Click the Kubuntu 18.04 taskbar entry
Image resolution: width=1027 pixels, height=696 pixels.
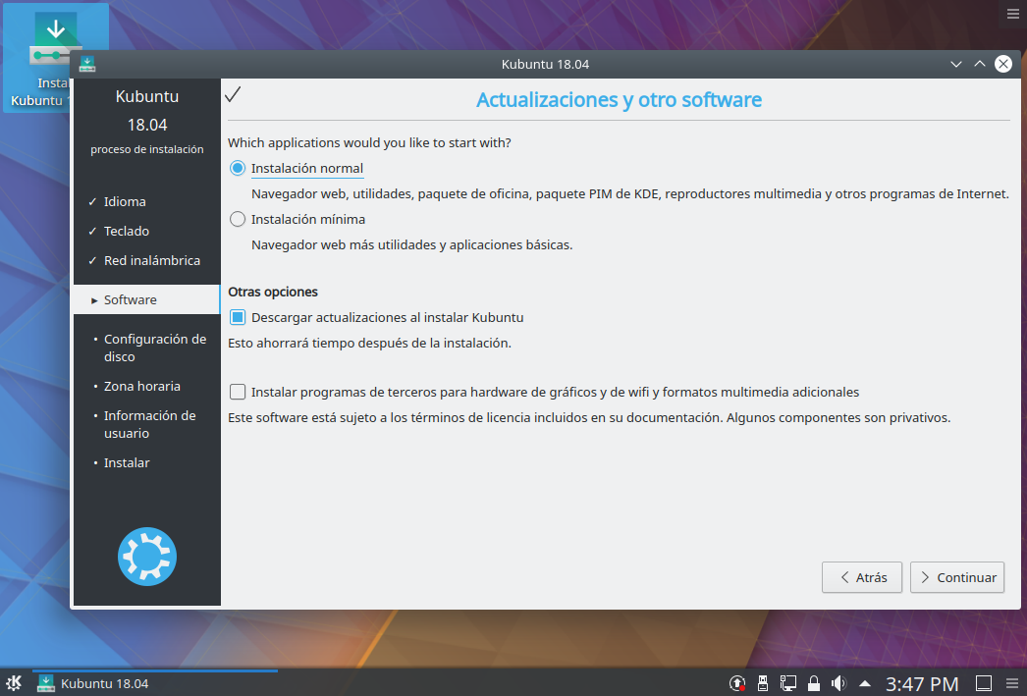[x=155, y=683]
